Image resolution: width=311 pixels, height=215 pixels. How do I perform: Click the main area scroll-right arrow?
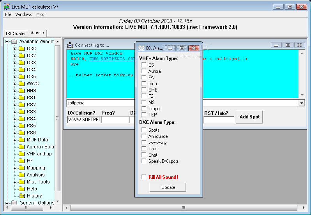click(304, 208)
